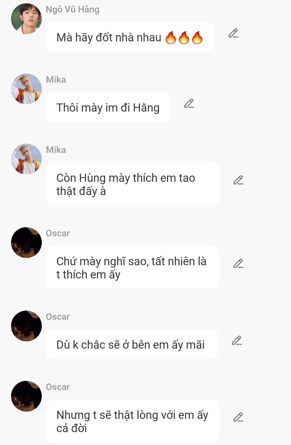Select the "Mà hãy đốt nhà nhau" bubble

tap(130, 37)
